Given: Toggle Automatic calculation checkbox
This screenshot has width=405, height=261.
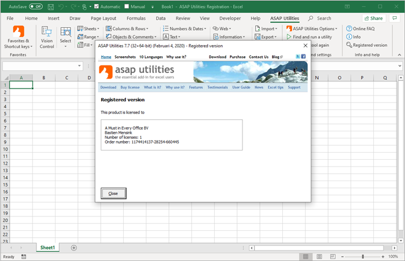Looking at the screenshot, I should 97,6.
